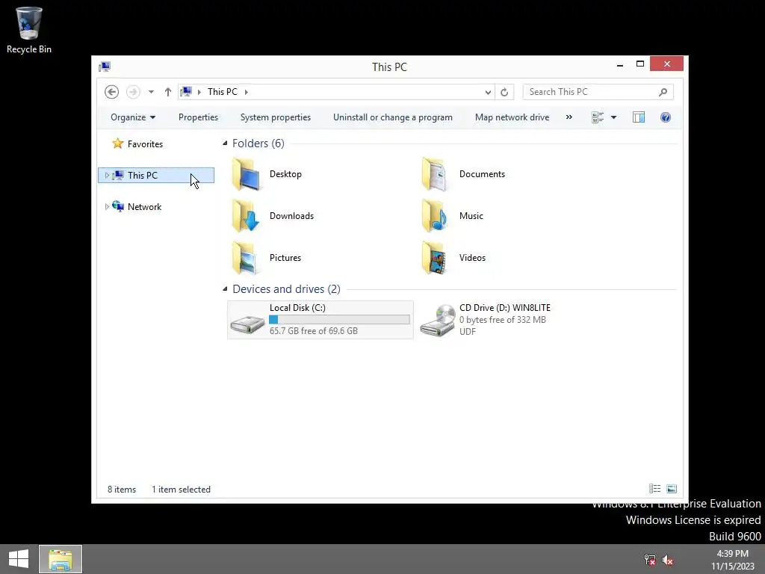Open the network status tray icon
The width and height of the screenshot is (765, 574).
pos(650,559)
